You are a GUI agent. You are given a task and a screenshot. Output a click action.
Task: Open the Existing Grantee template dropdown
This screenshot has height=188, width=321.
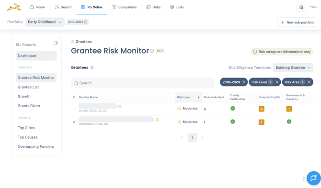293,67
